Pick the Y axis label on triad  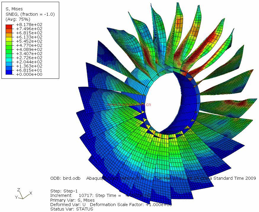(16, 197)
